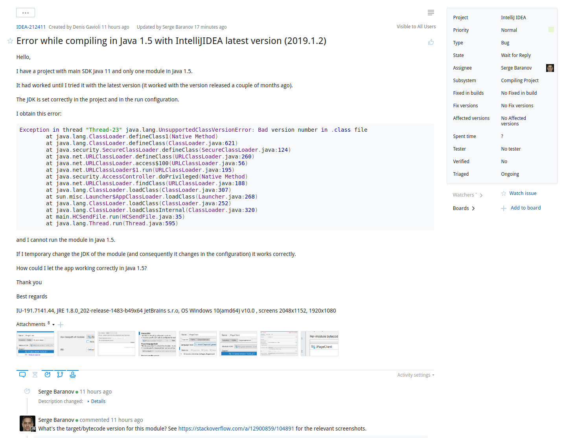
Task: Click the issue title text
Action: [171, 41]
